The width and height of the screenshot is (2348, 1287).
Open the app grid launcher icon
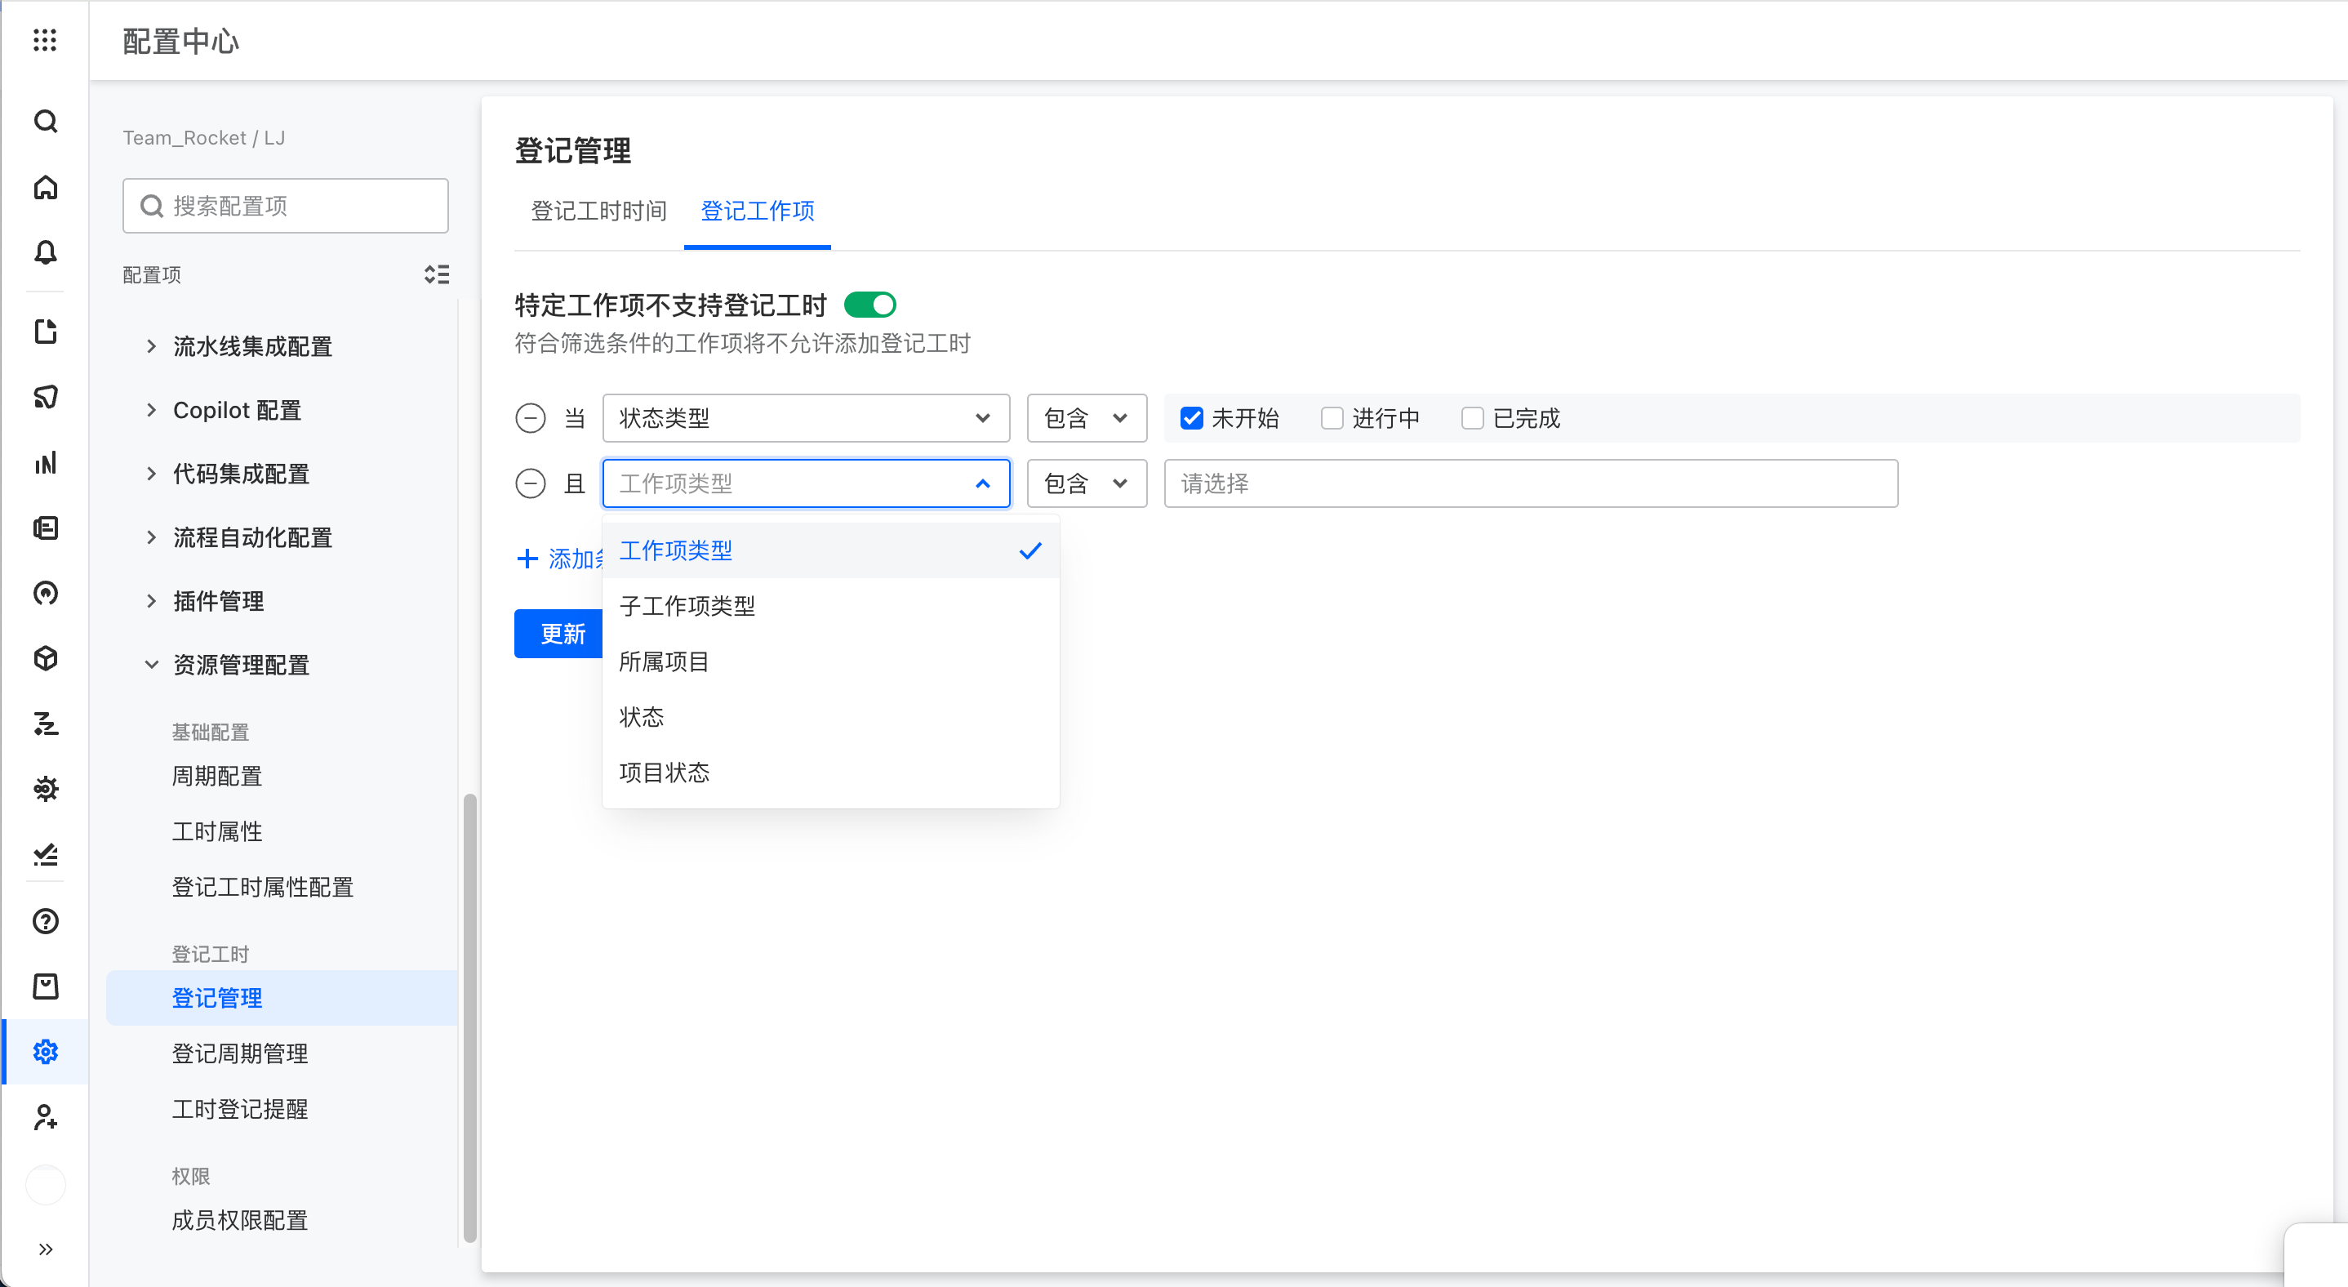point(45,40)
